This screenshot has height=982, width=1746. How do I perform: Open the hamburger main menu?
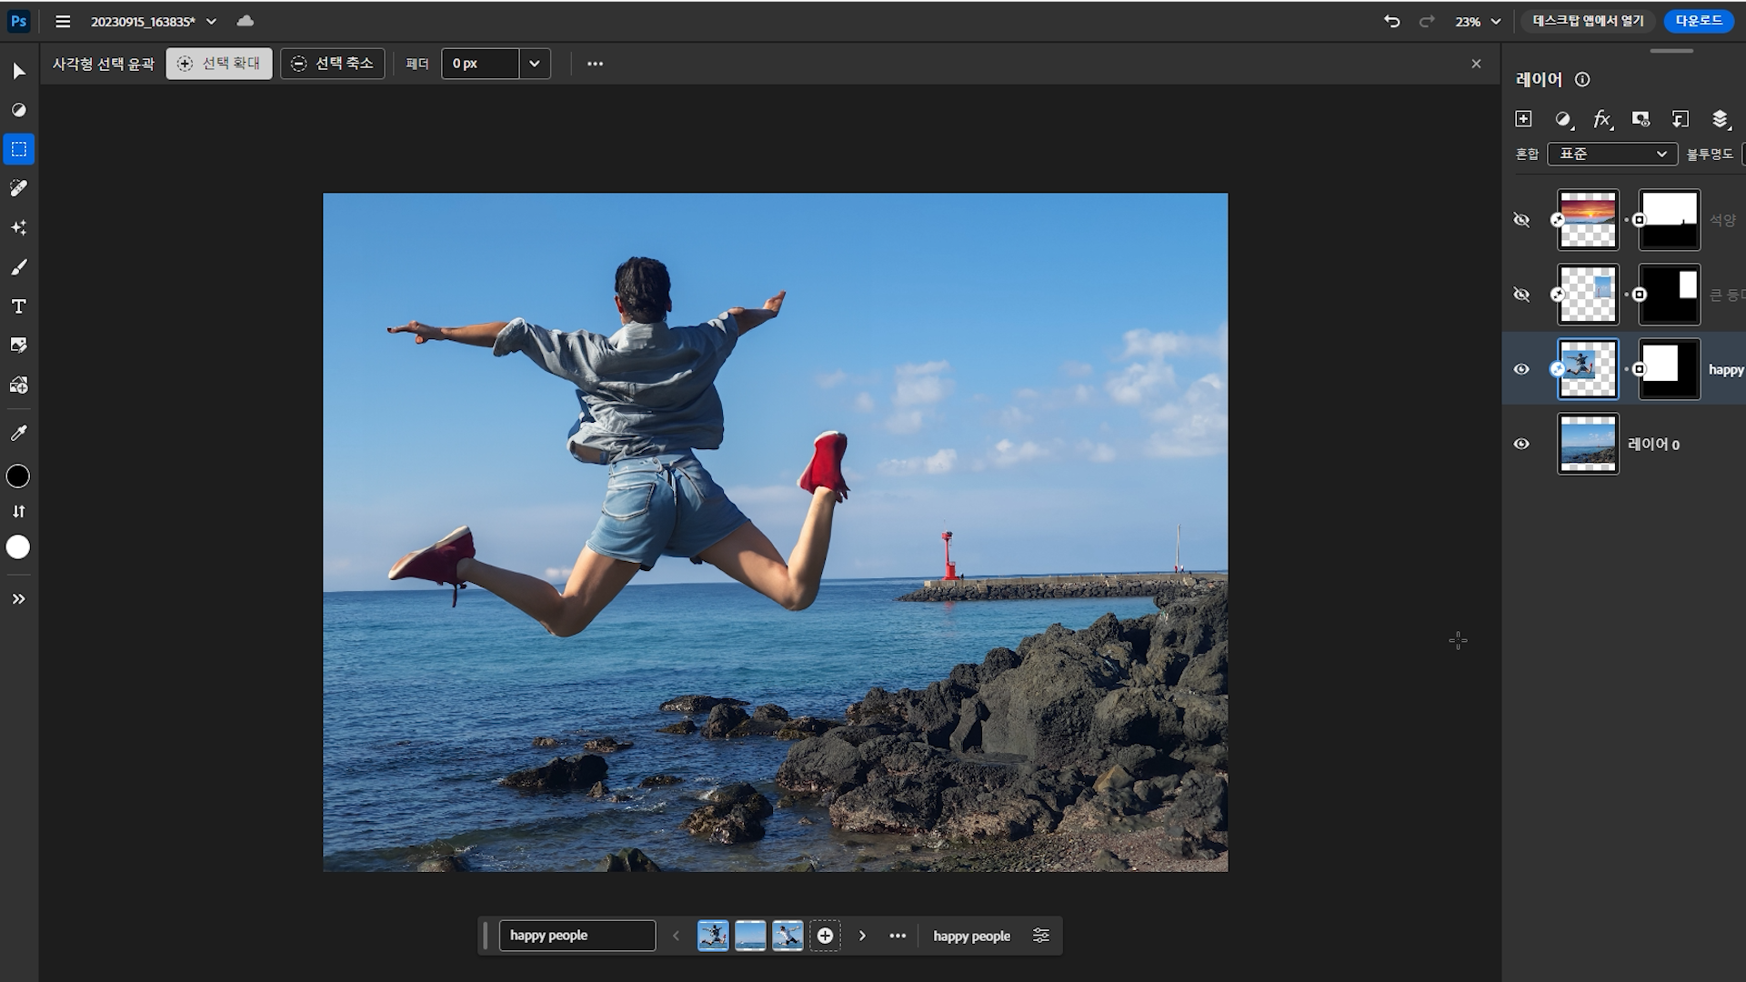point(63,21)
